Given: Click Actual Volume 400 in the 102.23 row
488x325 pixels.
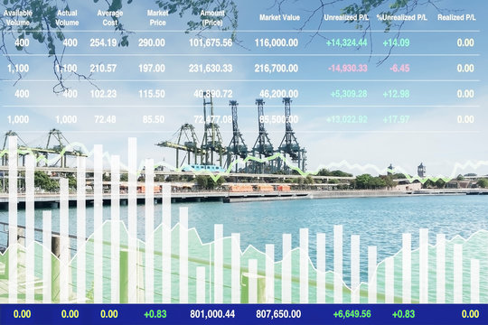Looking at the screenshot, I should (70, 94).
